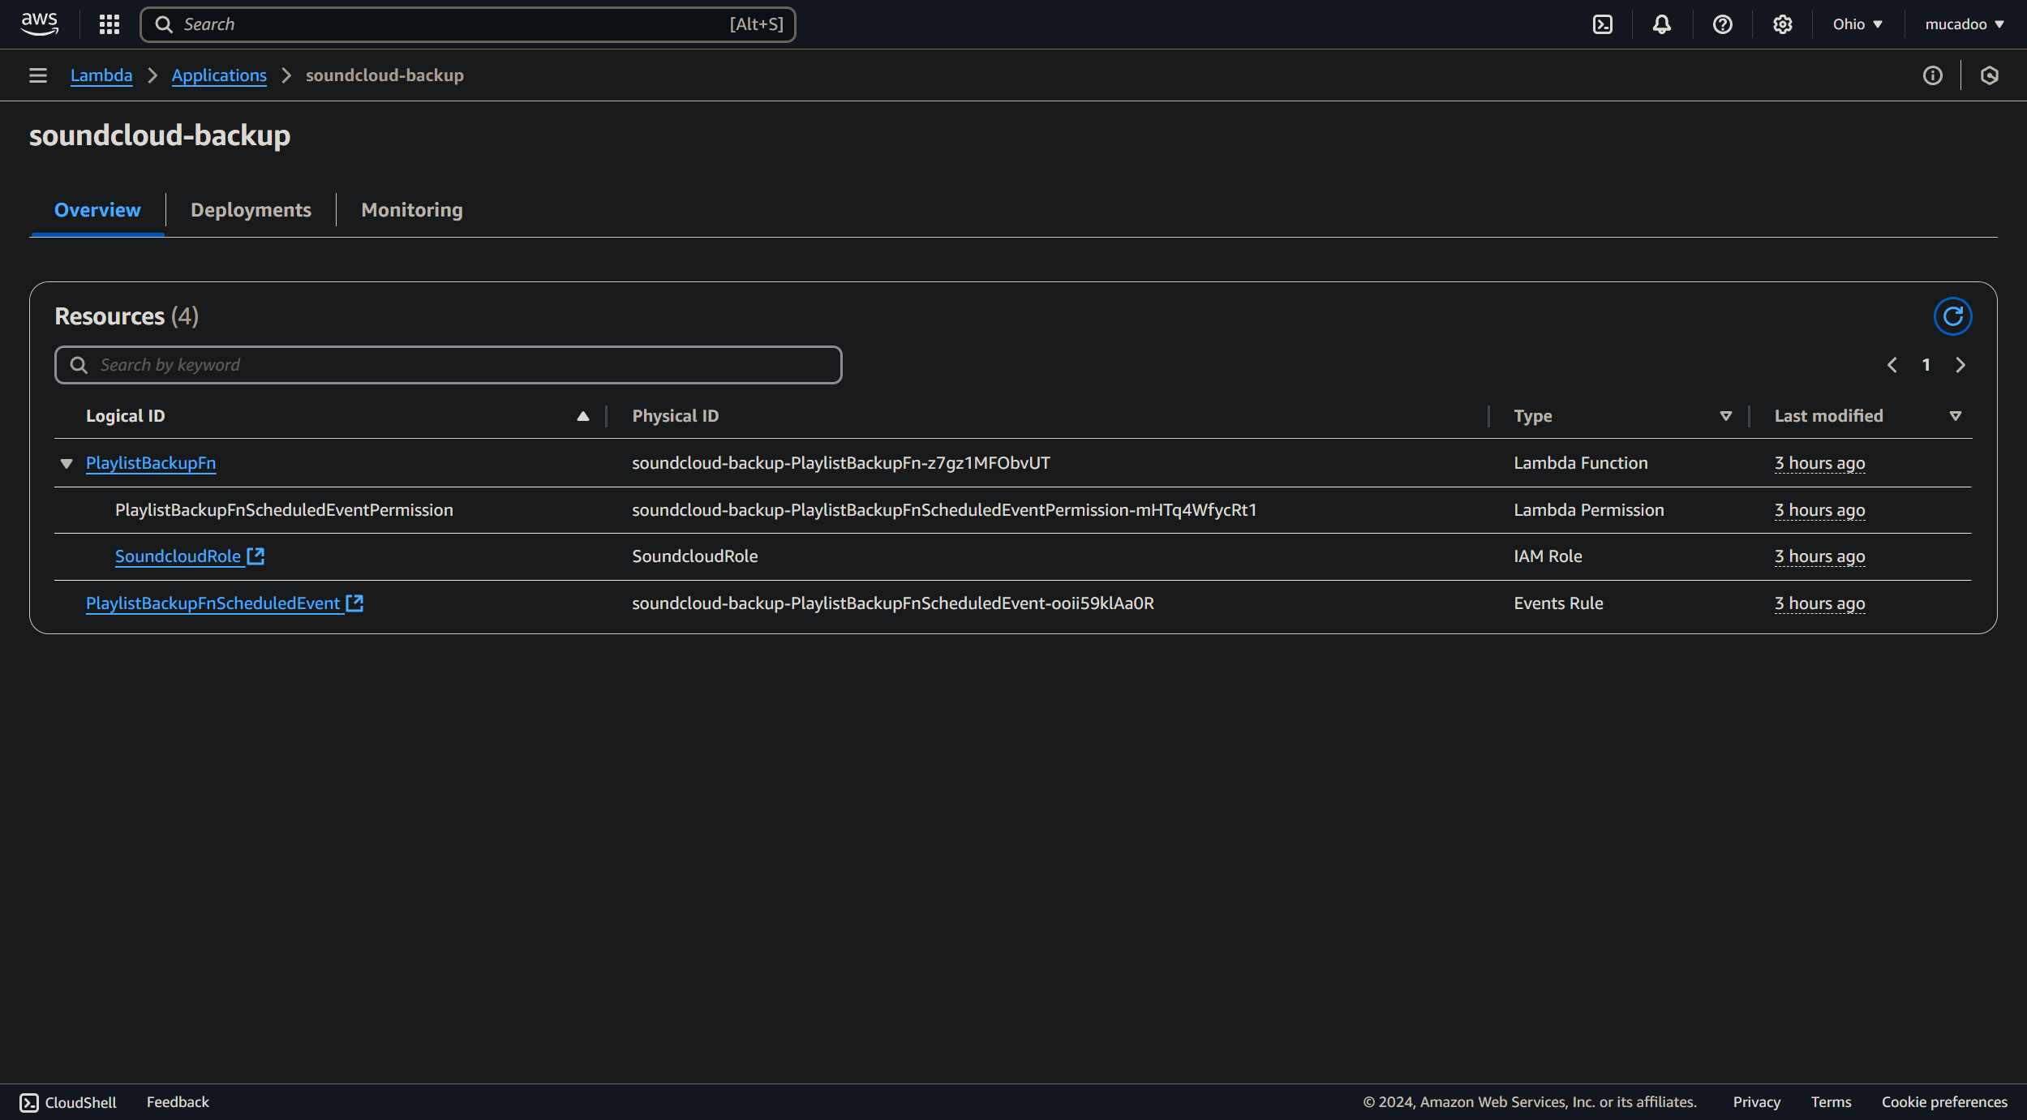Toggle the side navigation hamburger menu
2027x1120 pixels.
pyautogui.click(x=37, y=75)
